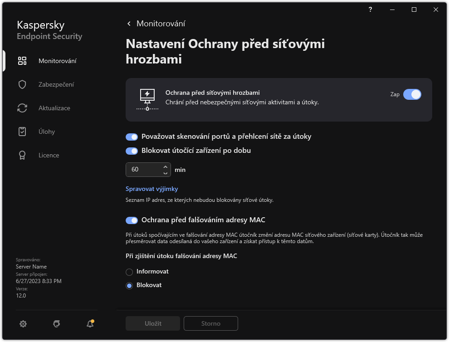Open application settings via the gear icon
Screen dimensions: 449x342
click(x=23, y=323)
